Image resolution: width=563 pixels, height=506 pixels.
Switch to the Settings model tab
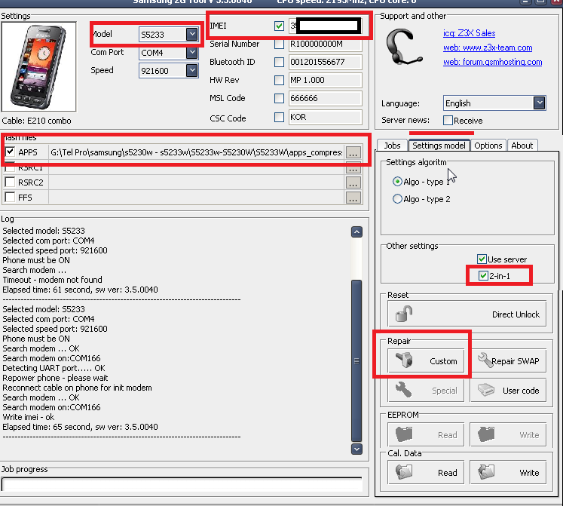pyautogui.click(x=439, y=146)
